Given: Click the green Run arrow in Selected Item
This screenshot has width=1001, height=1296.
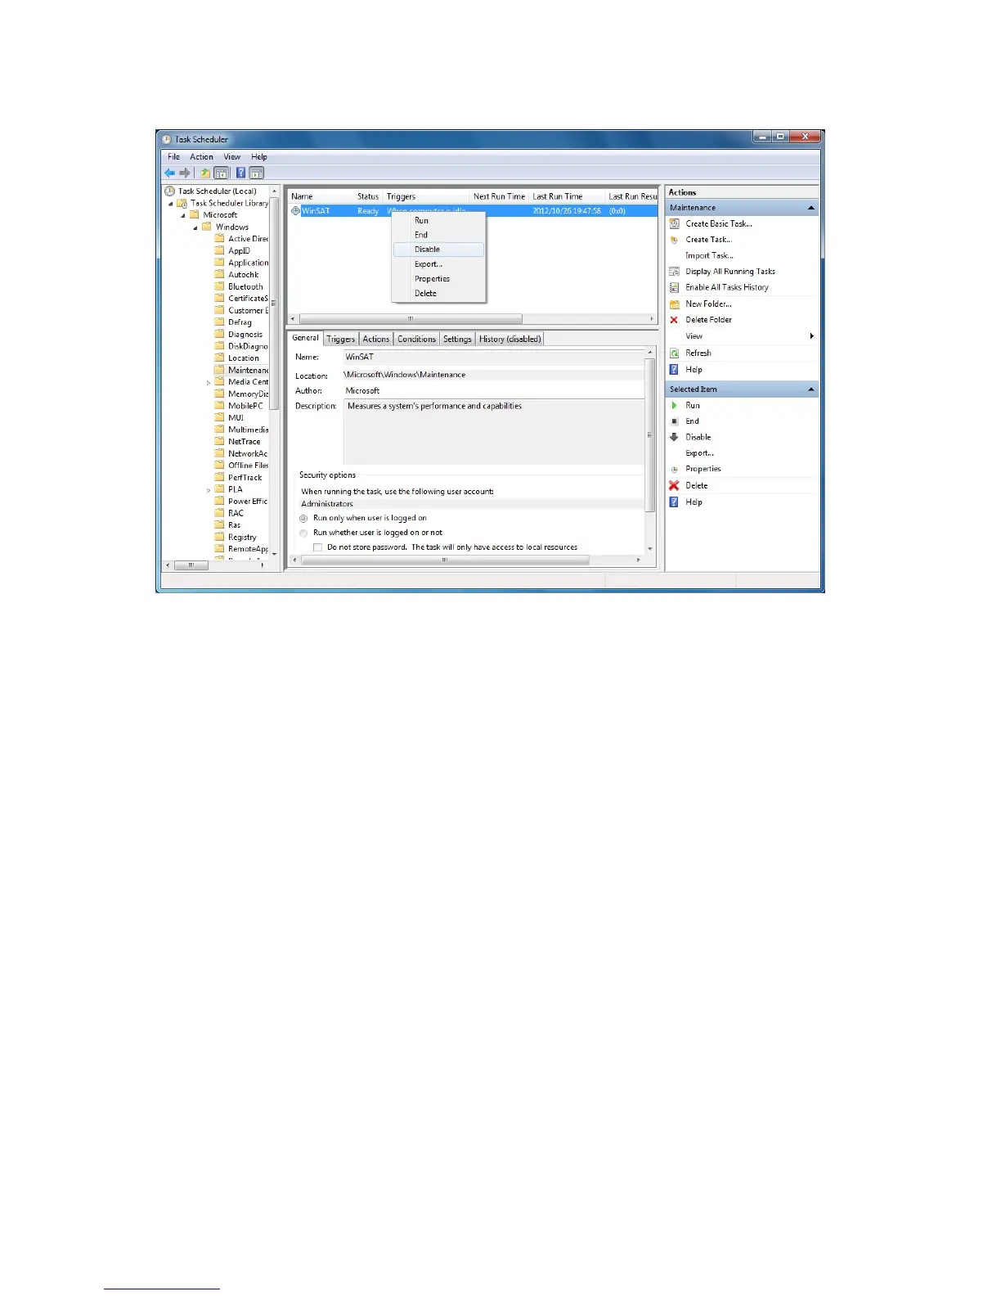Looking at the screenshot, I should tap(675, 405).
